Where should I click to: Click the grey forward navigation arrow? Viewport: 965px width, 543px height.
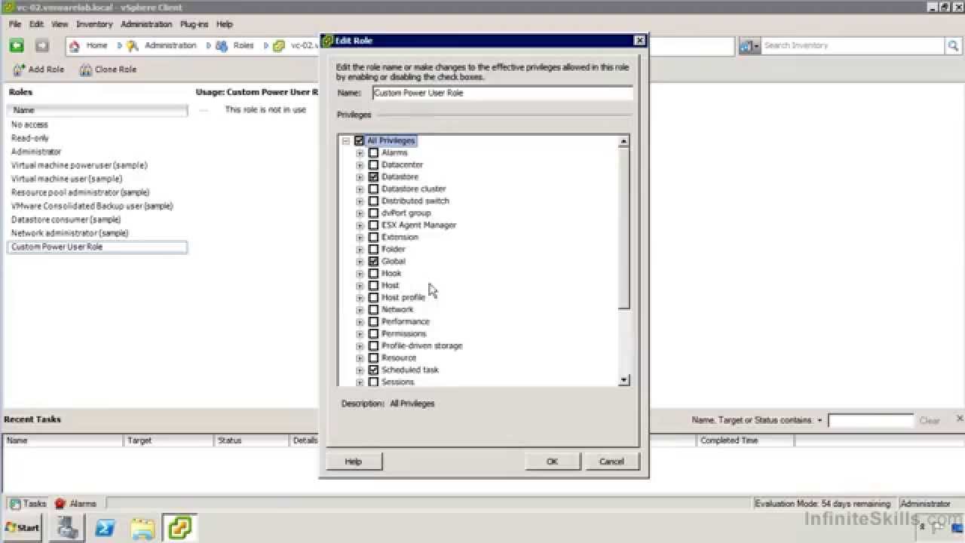[42, 46]
